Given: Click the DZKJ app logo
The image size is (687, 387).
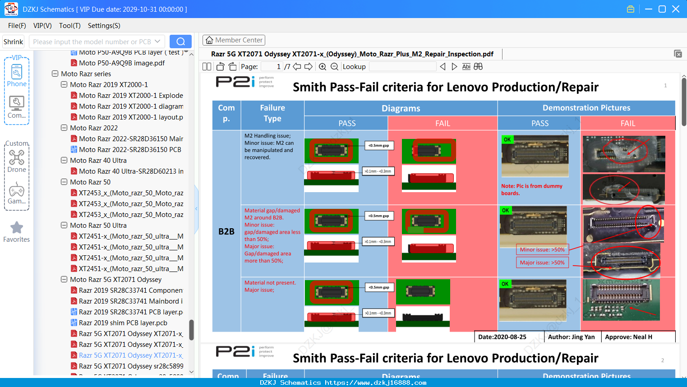Looking at the screenshot, I should [x=11, y=9].
